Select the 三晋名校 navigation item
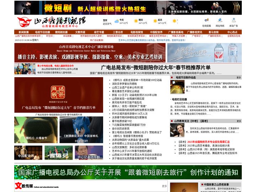Viewport: 256px width, 192px height. click(x=118, y=32)
